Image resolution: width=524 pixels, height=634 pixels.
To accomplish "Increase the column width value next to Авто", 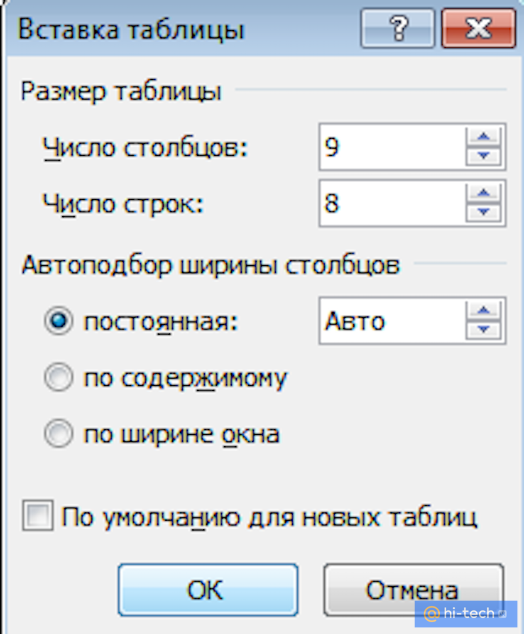I will pyautogui.click(x=483, y=310).
